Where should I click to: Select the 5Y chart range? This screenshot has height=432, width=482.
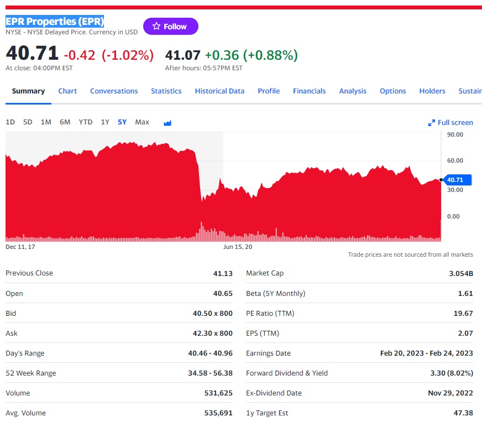(x=122, y=122)
